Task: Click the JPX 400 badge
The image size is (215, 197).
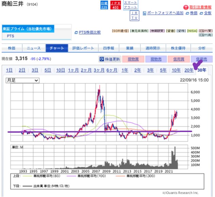Action: point(116,5)
